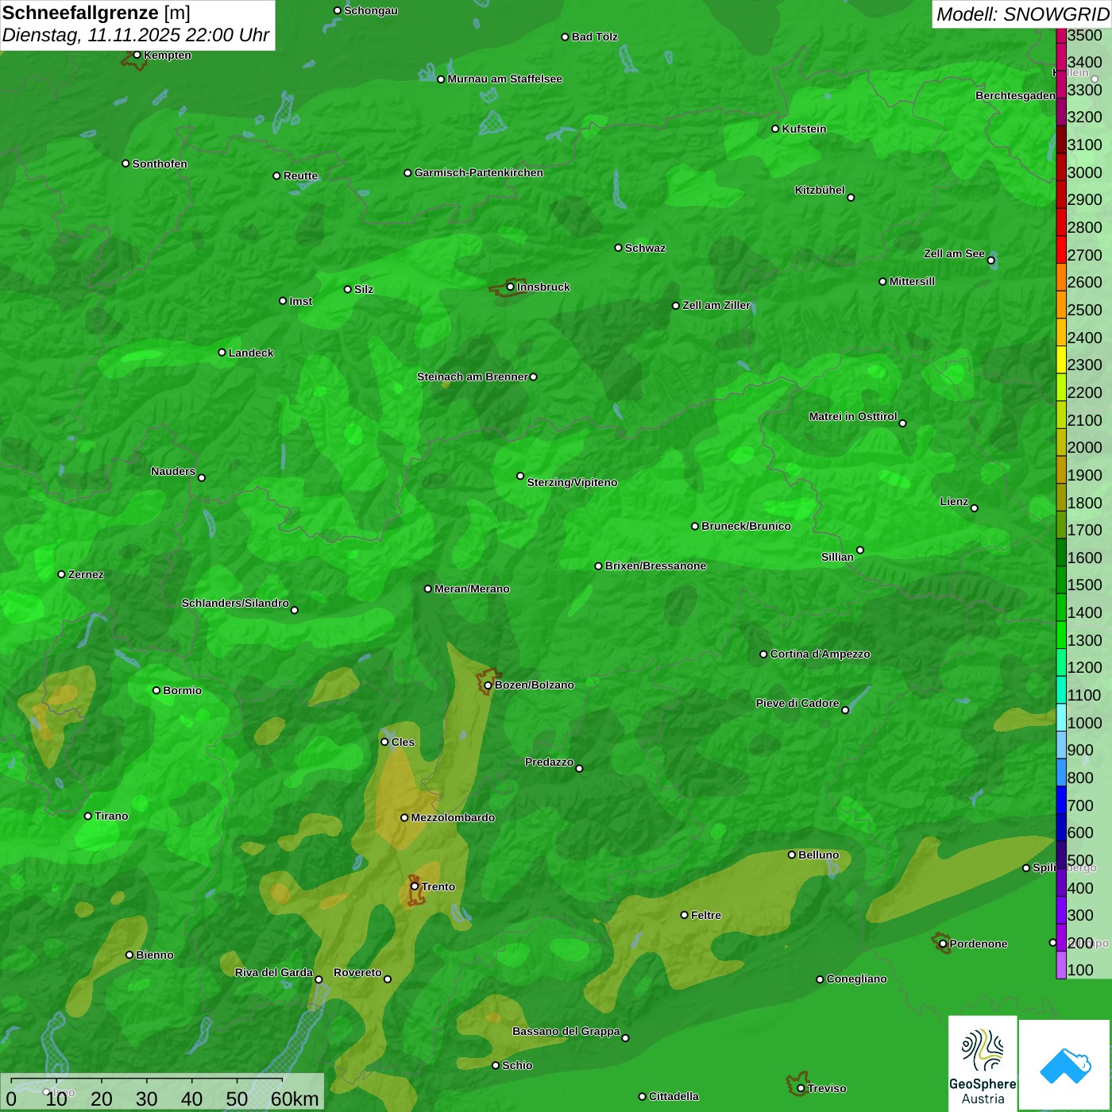Viewport: 1112px width, 1112px height.
Task: Select the Innsbruck city marker
Action: point(511,287)
